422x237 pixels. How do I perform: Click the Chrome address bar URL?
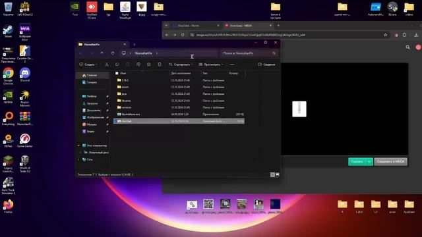[x=251, y=35]
